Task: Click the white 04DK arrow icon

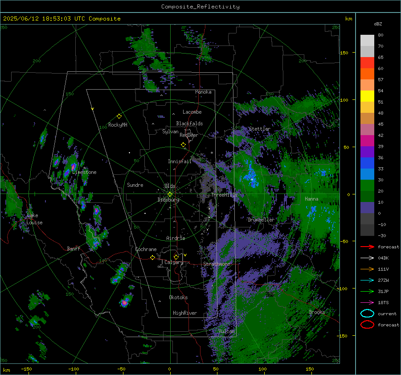Action: point(367,258)
